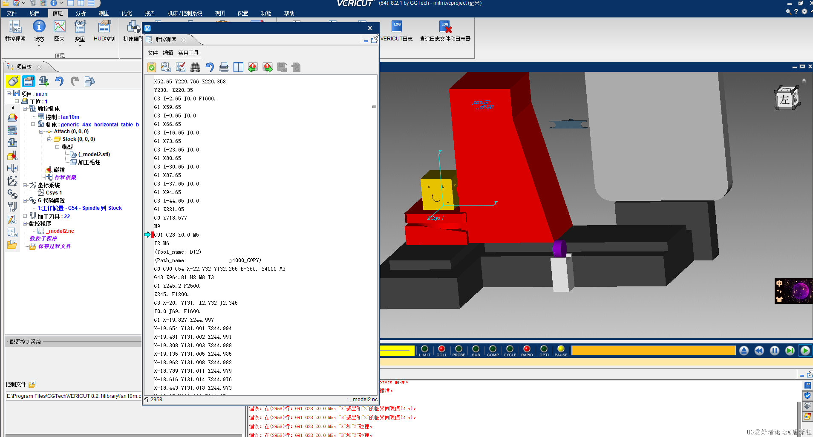The width and height of the screenshot is (813, 437).
Task: Click the undo arrow in NC editor toolbar
Action: [210, 67]
